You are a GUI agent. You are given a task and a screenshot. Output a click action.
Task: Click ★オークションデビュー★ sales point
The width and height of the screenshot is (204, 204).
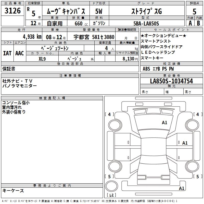163,35
